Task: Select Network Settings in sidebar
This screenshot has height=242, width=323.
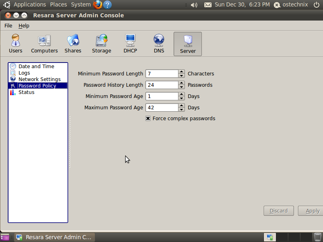Action: [38, 79]
